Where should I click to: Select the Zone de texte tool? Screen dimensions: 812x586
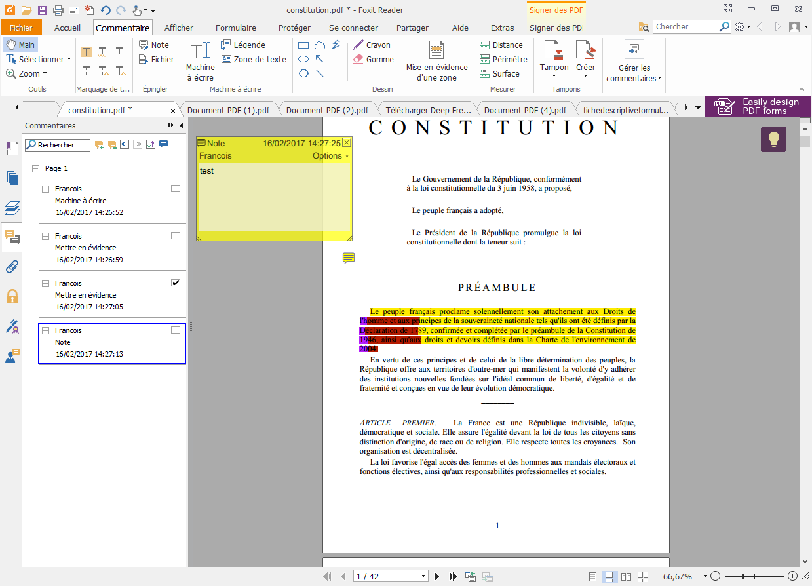tap(254, 59)
